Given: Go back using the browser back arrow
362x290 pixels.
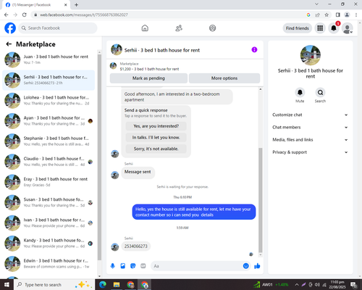Looking at the screenshot, I should 7,14.
